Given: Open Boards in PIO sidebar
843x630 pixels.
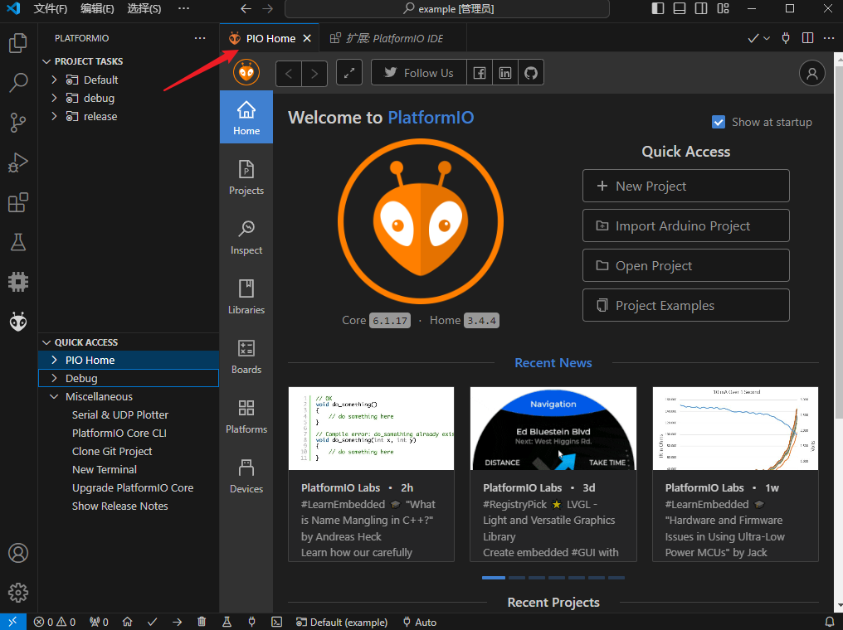Looking at the screenshot, I should [x=246, y=356].
